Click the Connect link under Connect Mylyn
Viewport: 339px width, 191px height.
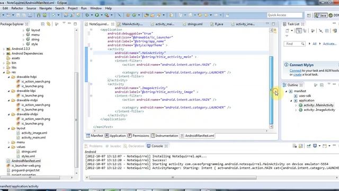[x=296, y=71]
